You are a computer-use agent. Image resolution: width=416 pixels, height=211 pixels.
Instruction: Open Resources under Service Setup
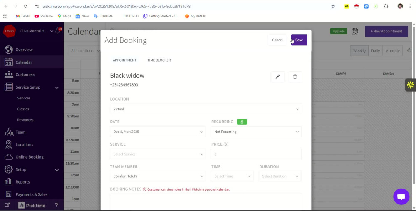coord(25,120)
